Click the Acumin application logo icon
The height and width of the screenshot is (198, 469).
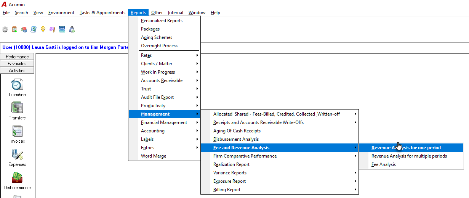tap(4, 4)
